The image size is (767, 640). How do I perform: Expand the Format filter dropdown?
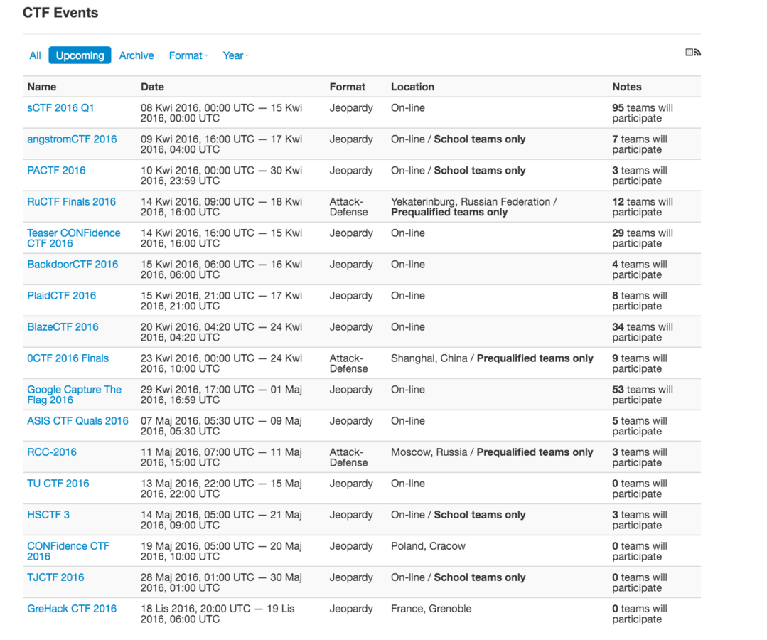pyautogui.click(x=188, y=55)
